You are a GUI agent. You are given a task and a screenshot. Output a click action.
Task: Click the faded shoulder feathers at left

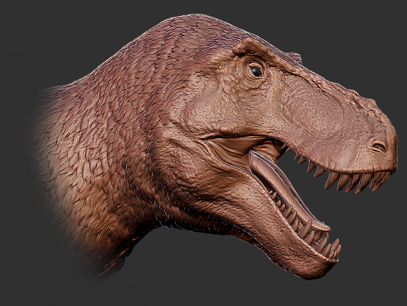click(52, 150)
